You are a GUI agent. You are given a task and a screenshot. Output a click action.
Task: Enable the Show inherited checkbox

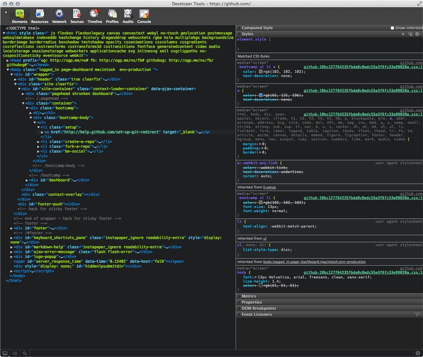click(x=392, y=28)
